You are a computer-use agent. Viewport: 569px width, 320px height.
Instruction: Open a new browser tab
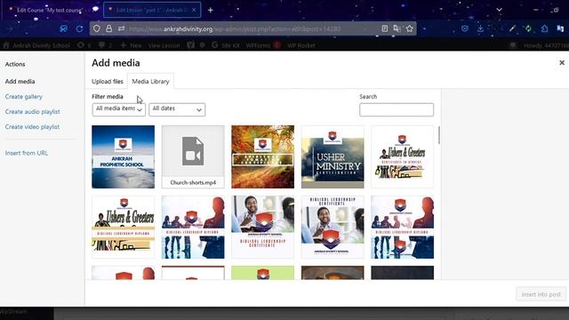(x=211, y=10)
